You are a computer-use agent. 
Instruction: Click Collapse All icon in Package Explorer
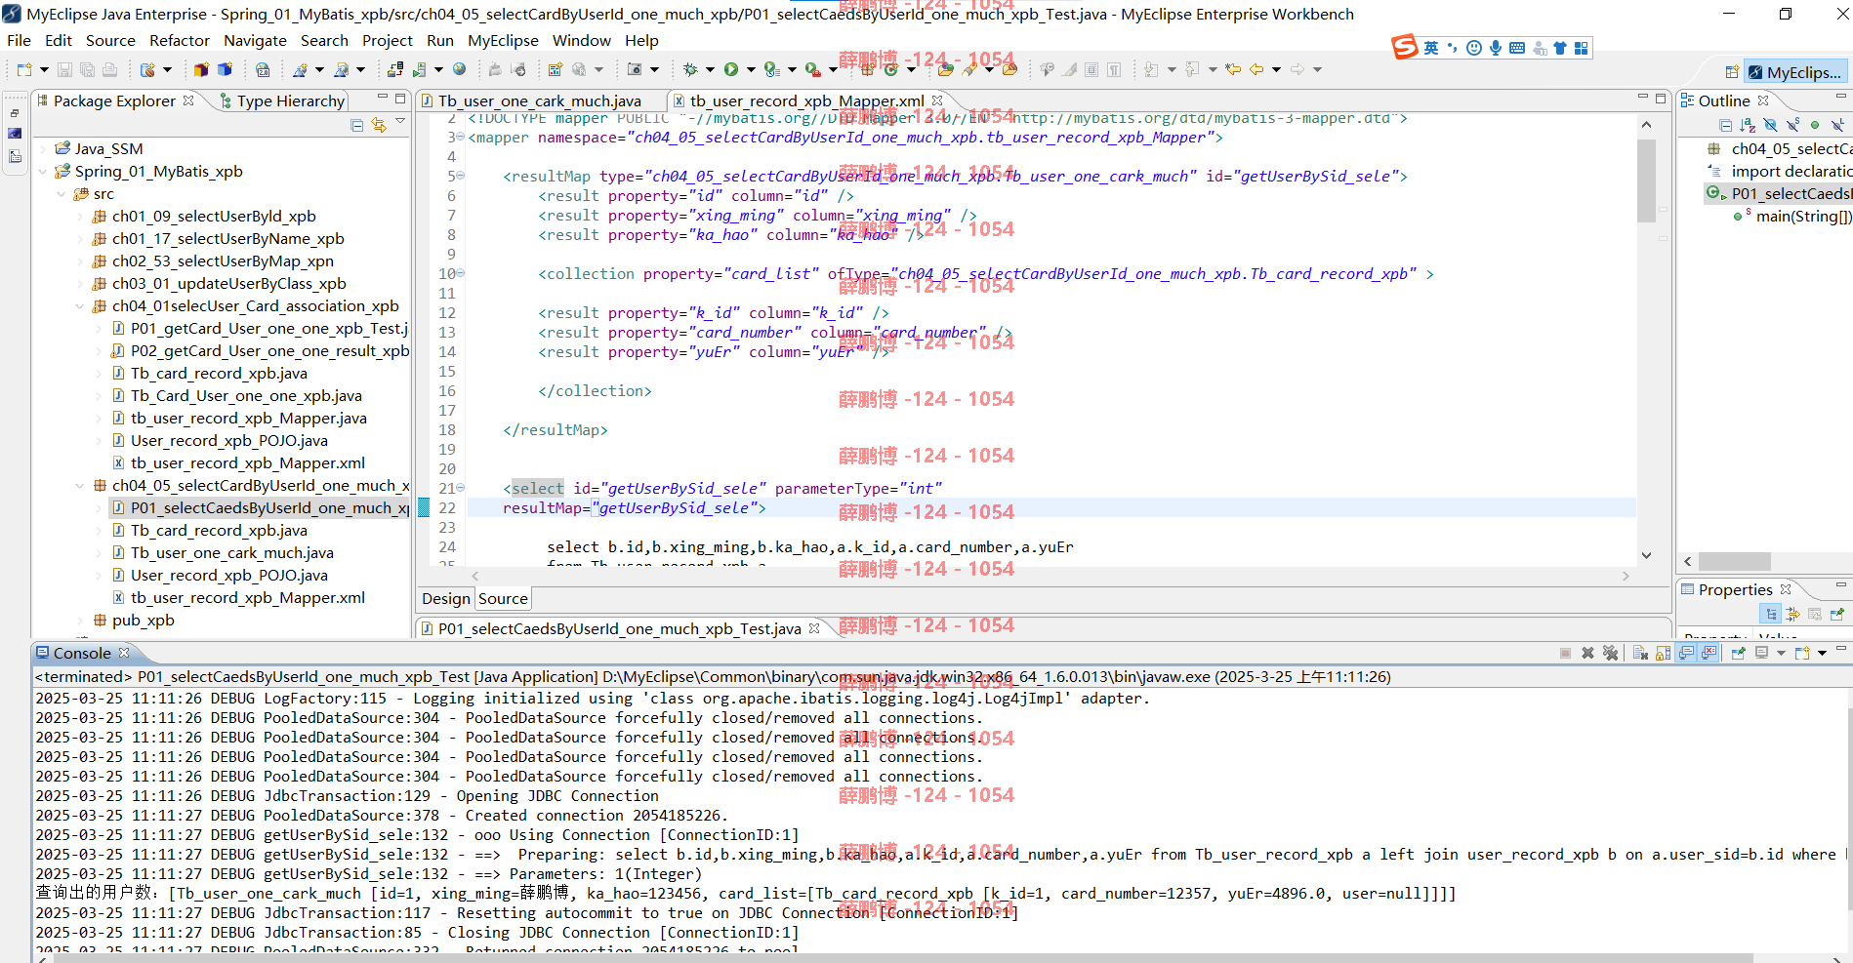coord(357,125)
